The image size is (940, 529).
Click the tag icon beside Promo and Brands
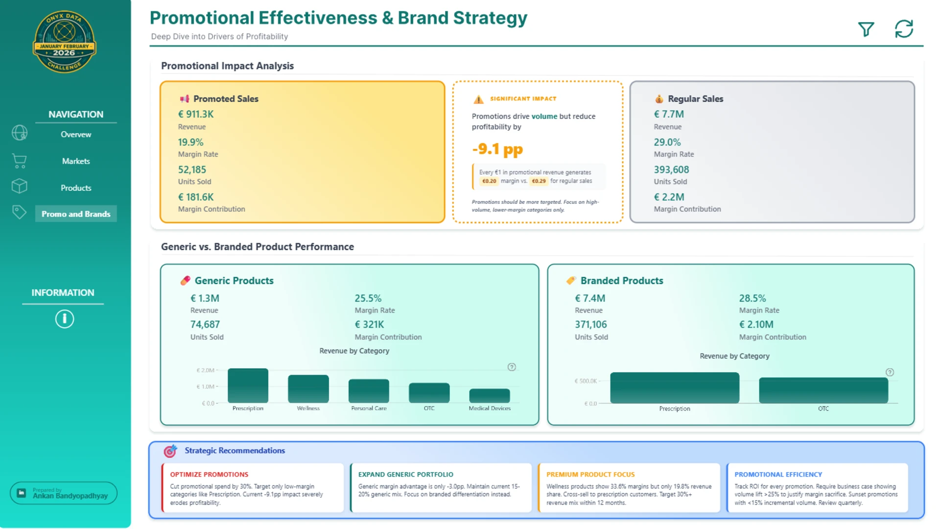[19, 212]
